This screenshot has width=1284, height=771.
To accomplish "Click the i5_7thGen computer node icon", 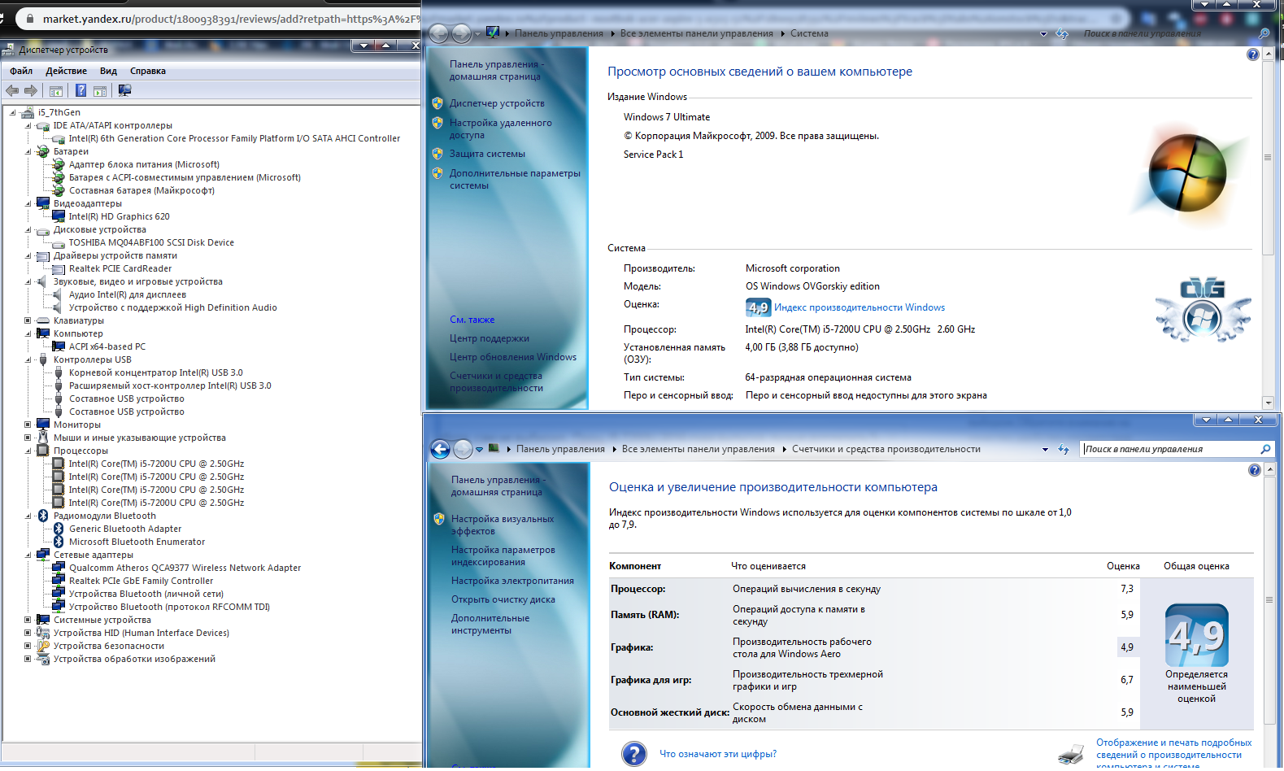I will tap(28, 112).
